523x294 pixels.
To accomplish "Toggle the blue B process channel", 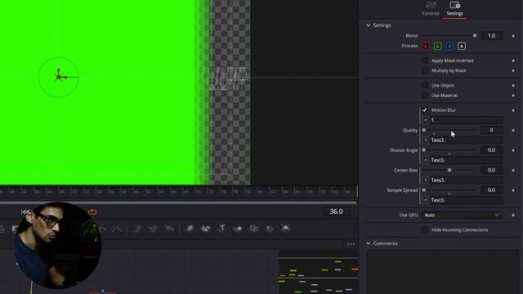I will pyautogui.click(x=449, y=47).
